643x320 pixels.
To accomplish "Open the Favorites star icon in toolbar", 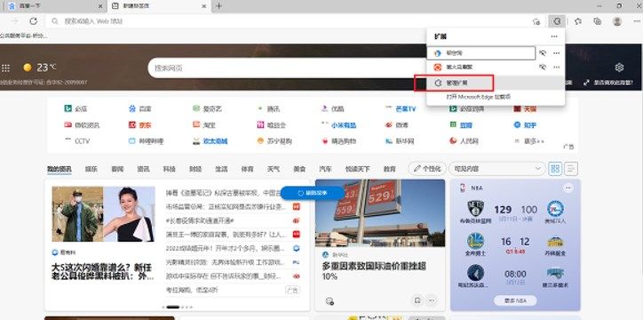I will (x=578, y=21).
